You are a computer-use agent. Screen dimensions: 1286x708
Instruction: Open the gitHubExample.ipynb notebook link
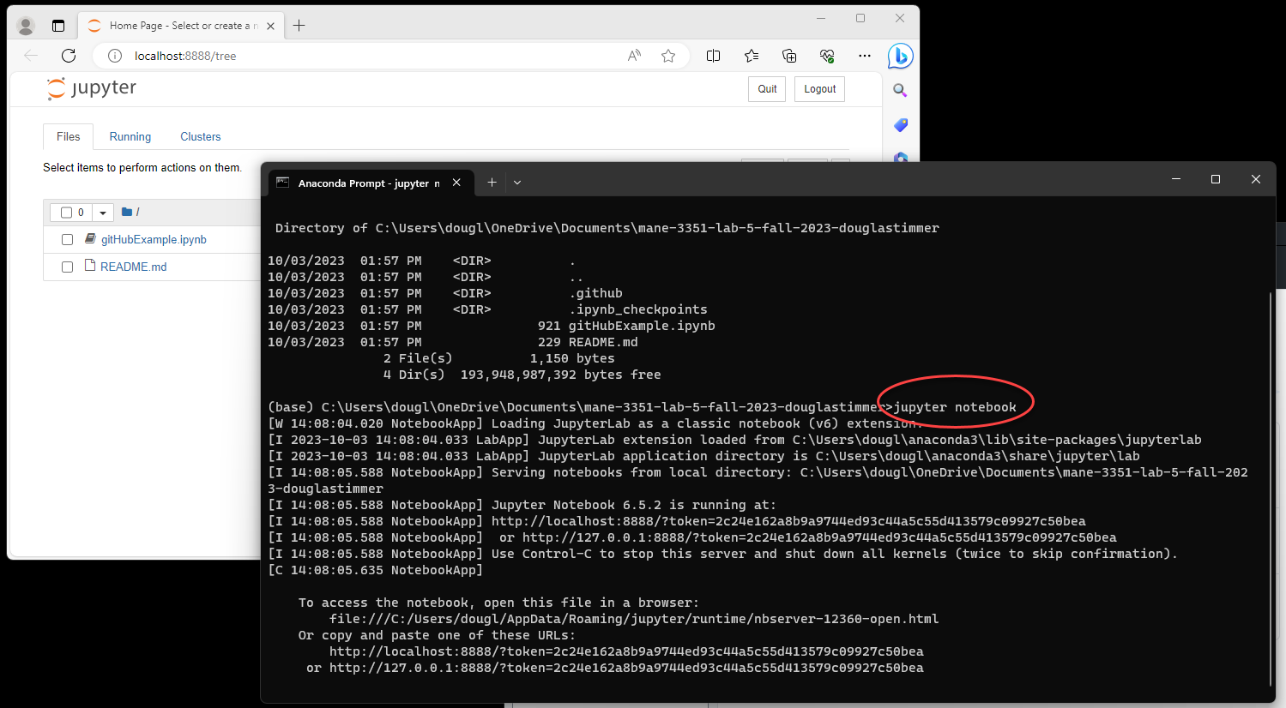[154, 240]
